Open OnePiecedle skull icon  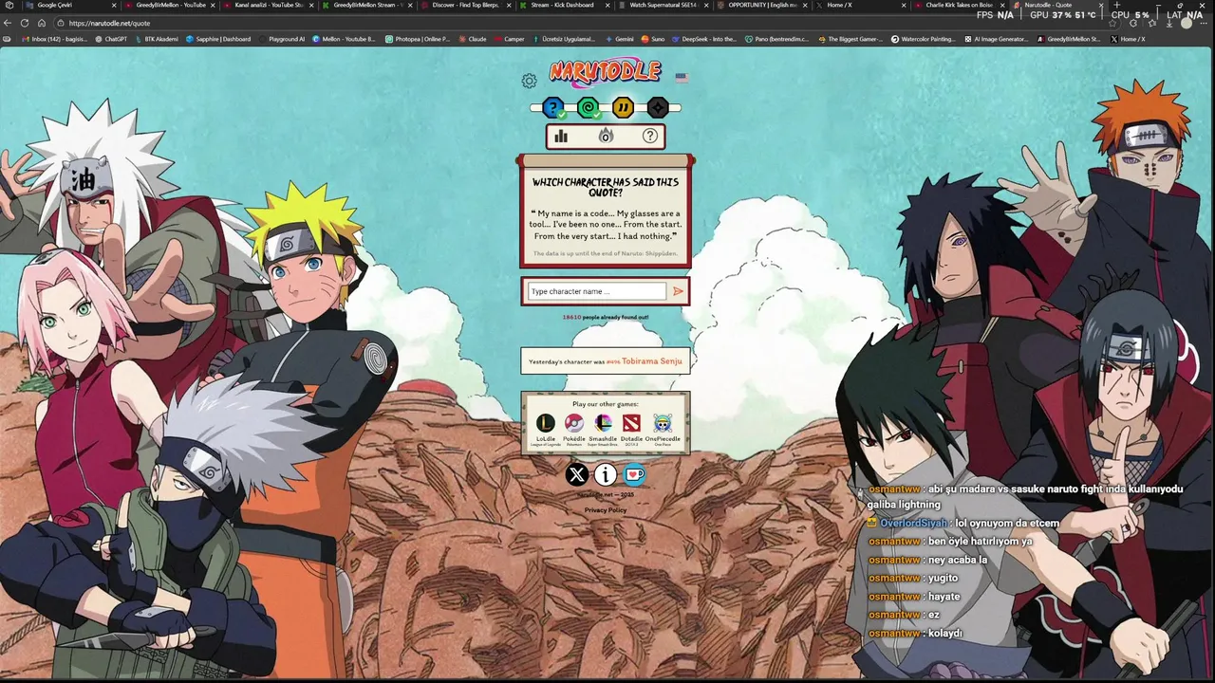[x=663, y=423]
